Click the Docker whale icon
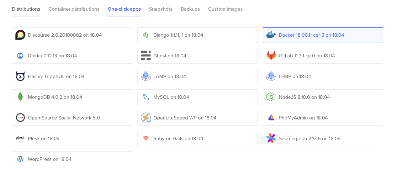This screenshot has width=418, height=174. point(271,35)
